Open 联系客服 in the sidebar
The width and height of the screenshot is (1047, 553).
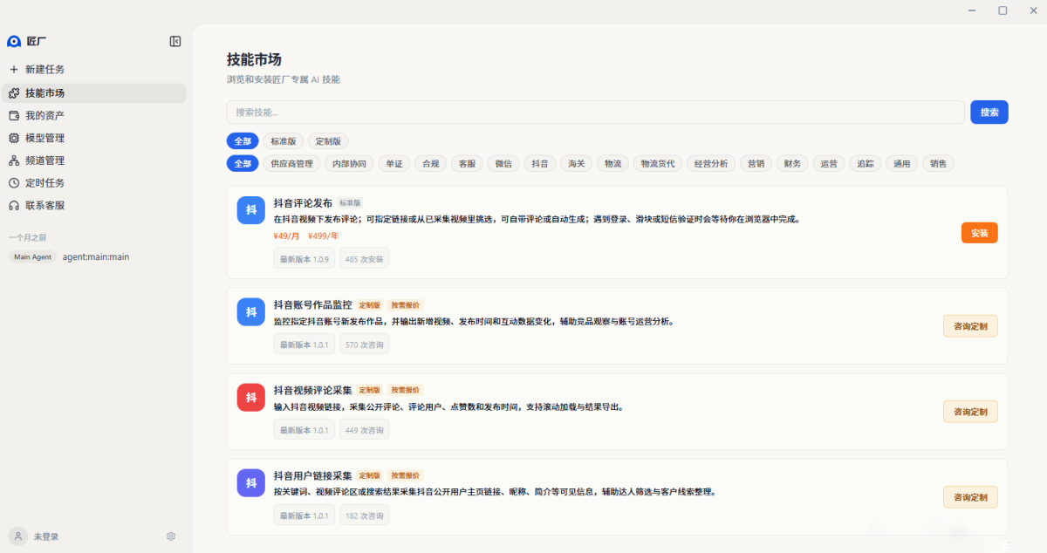click(93, 206)
